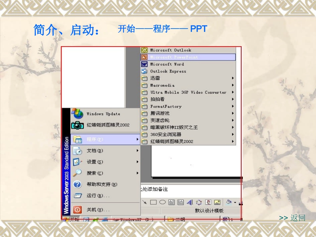Expand the 拍拍看 submenu arrow
Viewport: 316px width, 237px height.
pos(233,99)
